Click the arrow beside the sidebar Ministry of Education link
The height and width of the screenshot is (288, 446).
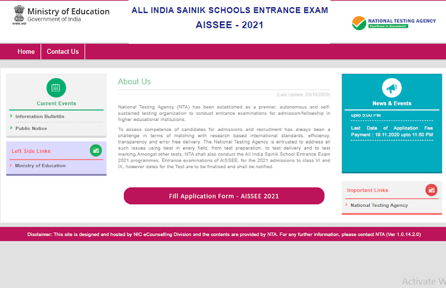pyautogui.click(x=11, y=165)
